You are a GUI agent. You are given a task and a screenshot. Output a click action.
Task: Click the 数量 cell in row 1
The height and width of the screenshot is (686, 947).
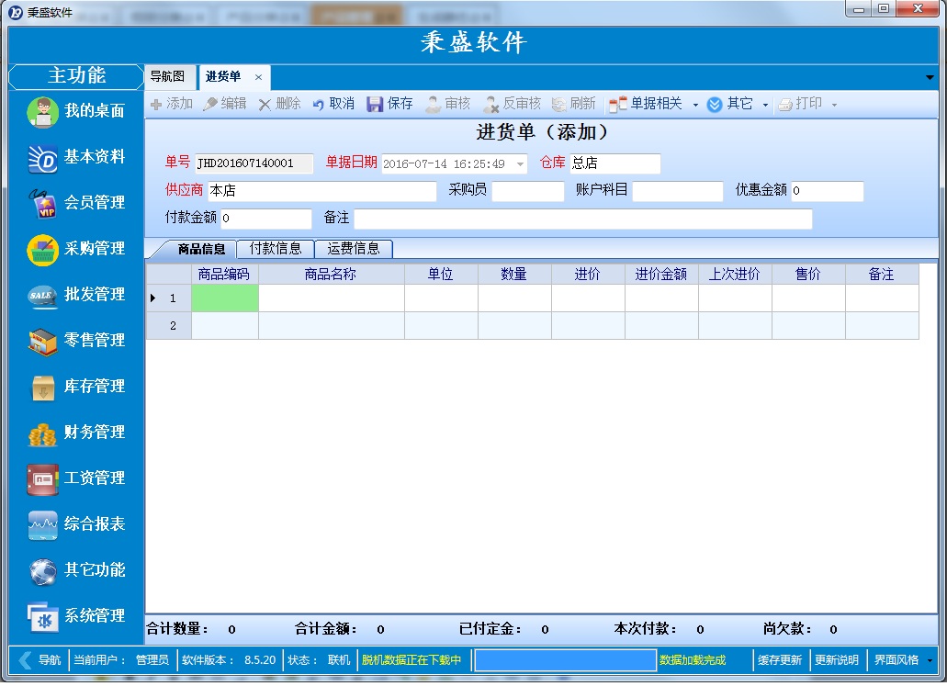pyautogui.click(x=514, y=298)
